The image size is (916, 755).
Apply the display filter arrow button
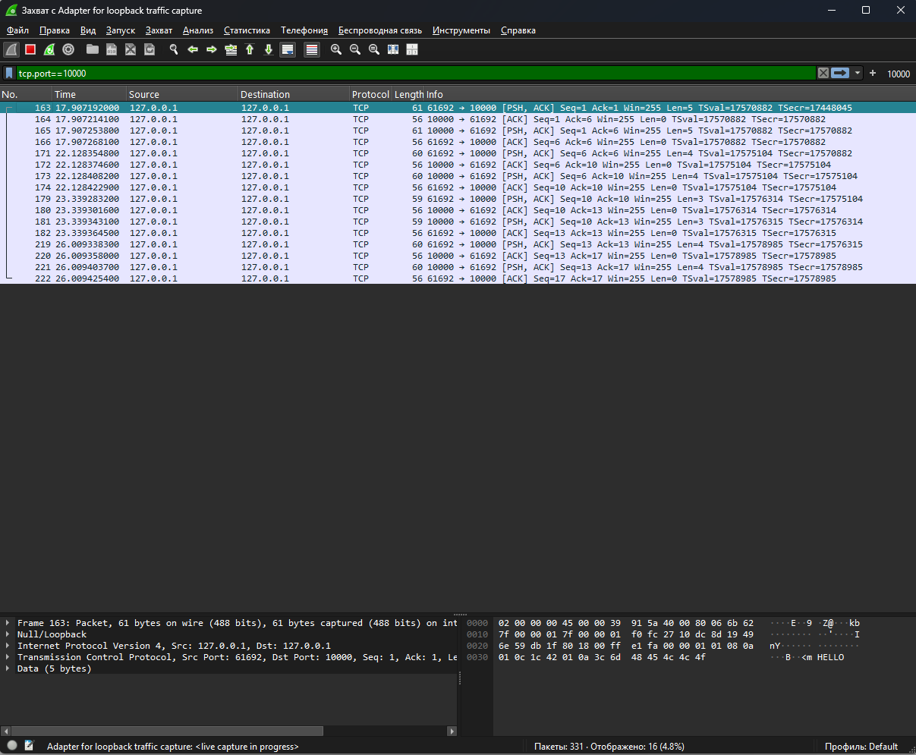pos(841,74)
